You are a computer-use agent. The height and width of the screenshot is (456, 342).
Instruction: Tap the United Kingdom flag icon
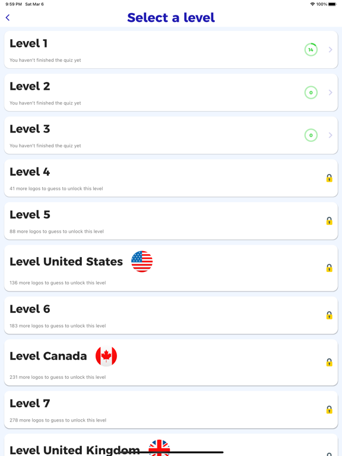coord(159,448)
